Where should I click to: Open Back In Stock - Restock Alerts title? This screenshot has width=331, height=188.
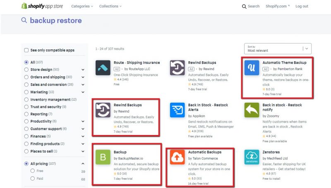click(x=208, y=107)
